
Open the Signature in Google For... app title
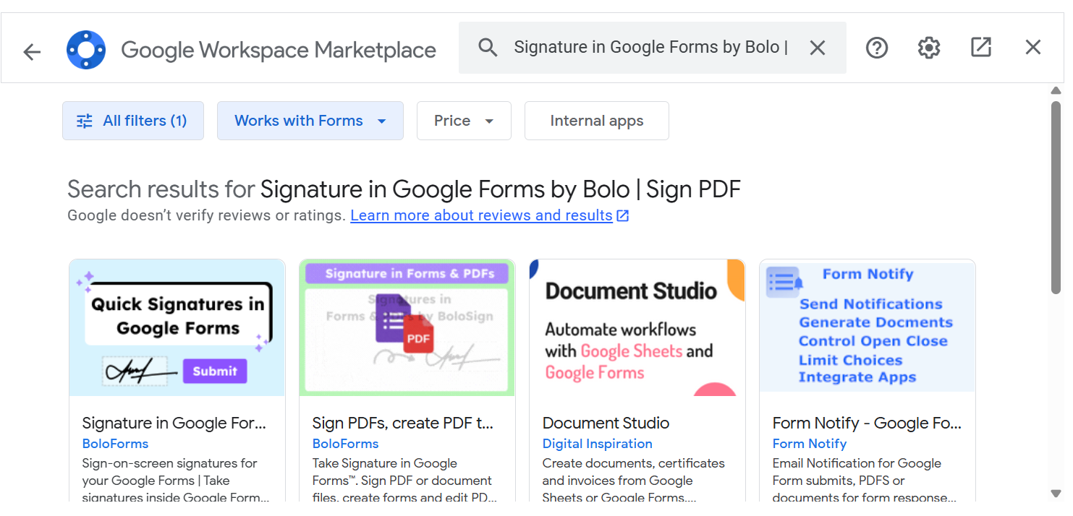(174, 423)
